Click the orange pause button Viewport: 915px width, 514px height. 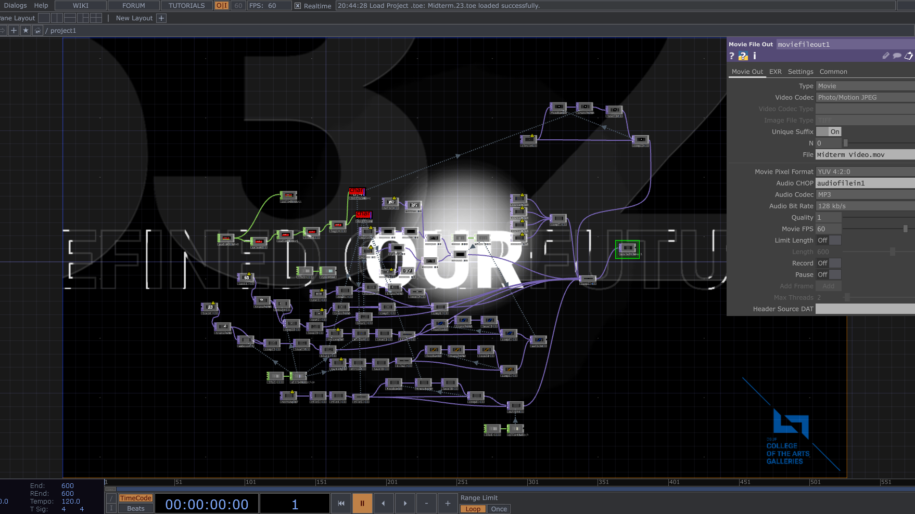pyautogui.click(x=362, y=503)
